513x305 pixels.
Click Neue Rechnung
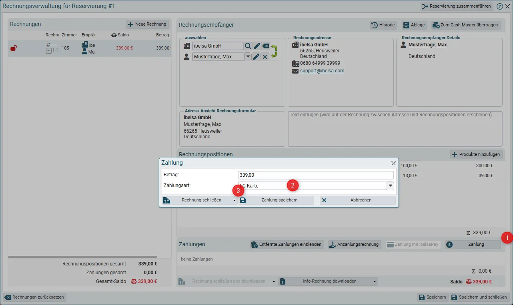[x=147, y=24]
